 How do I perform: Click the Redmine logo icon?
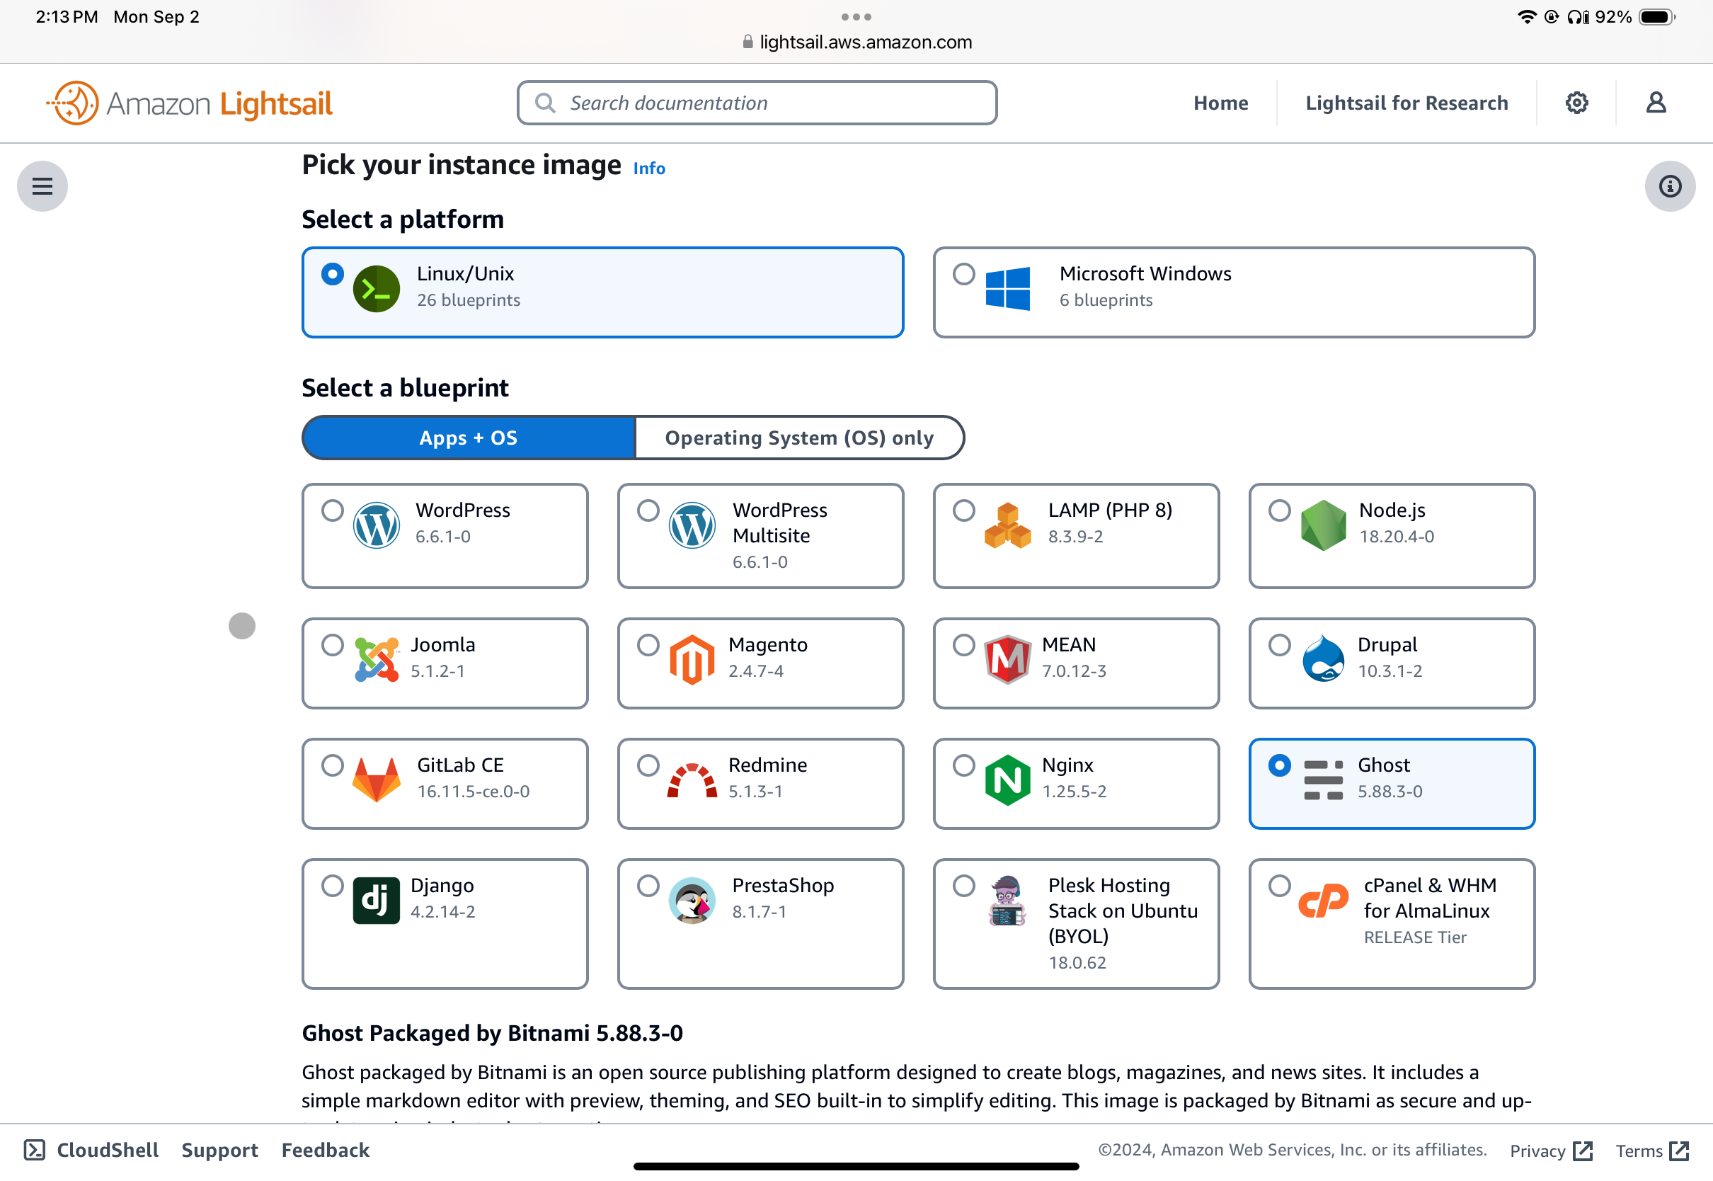(x=692, y=780)
